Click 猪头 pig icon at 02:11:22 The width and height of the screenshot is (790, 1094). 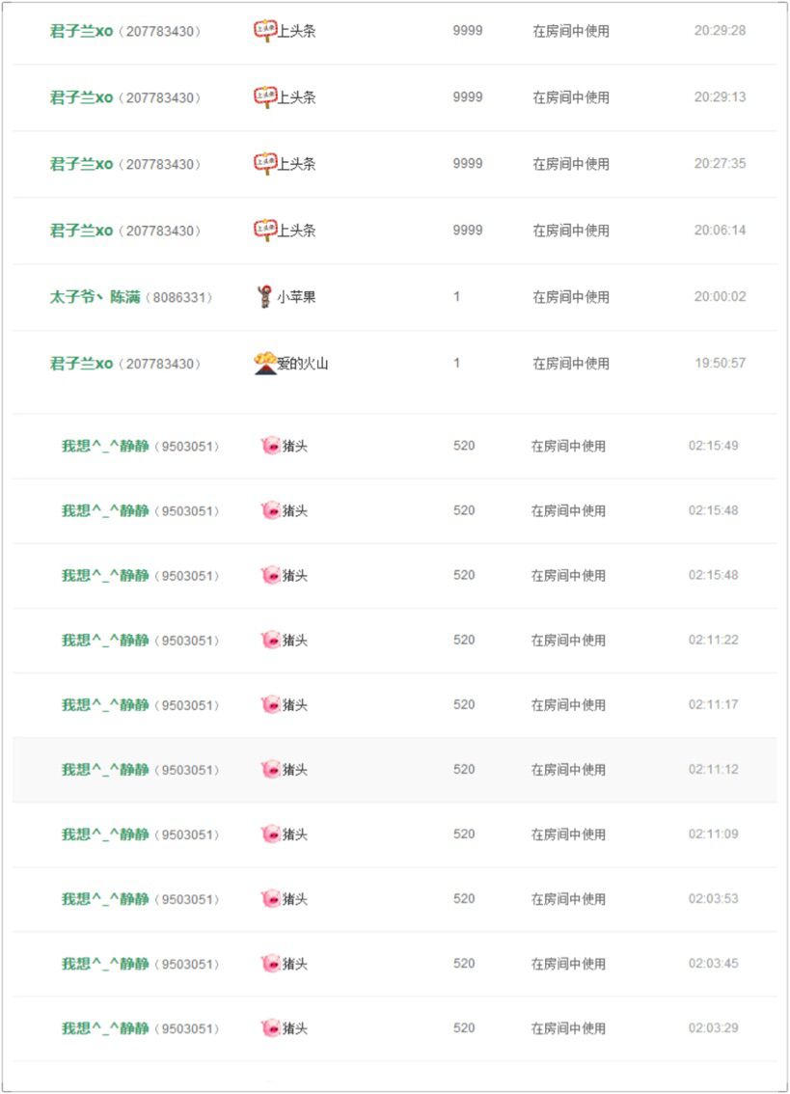270,640
